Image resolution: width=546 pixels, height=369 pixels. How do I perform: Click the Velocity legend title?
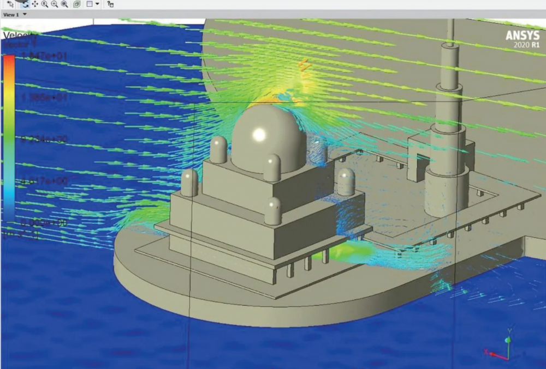click(16, 36)
